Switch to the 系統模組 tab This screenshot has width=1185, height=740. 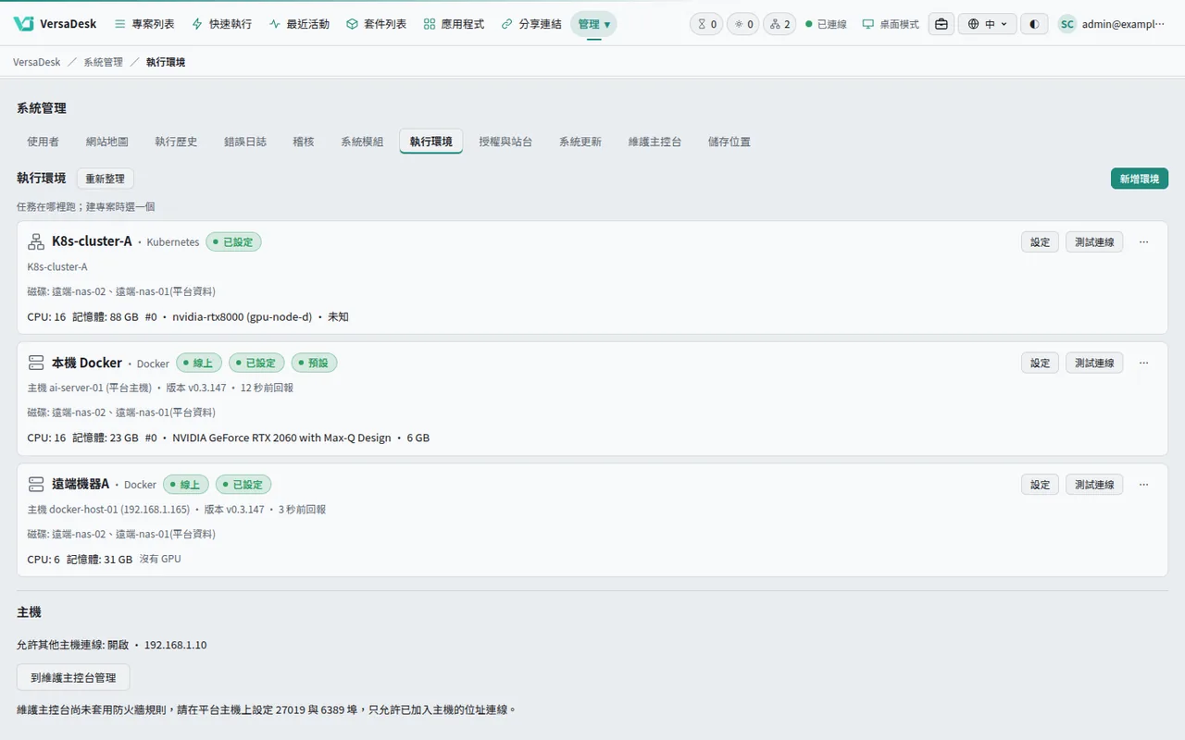tap(362, 142)
